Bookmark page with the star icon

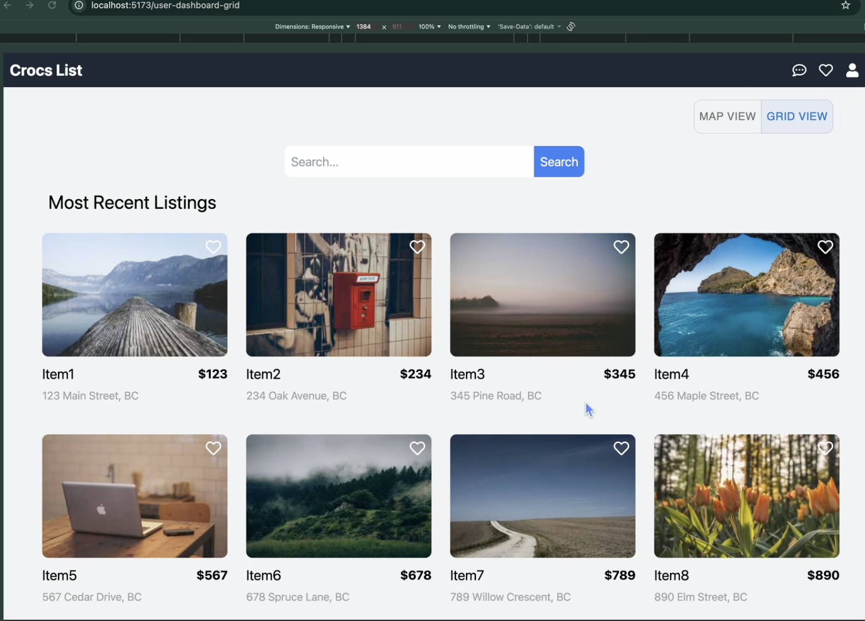coord(845,6)
